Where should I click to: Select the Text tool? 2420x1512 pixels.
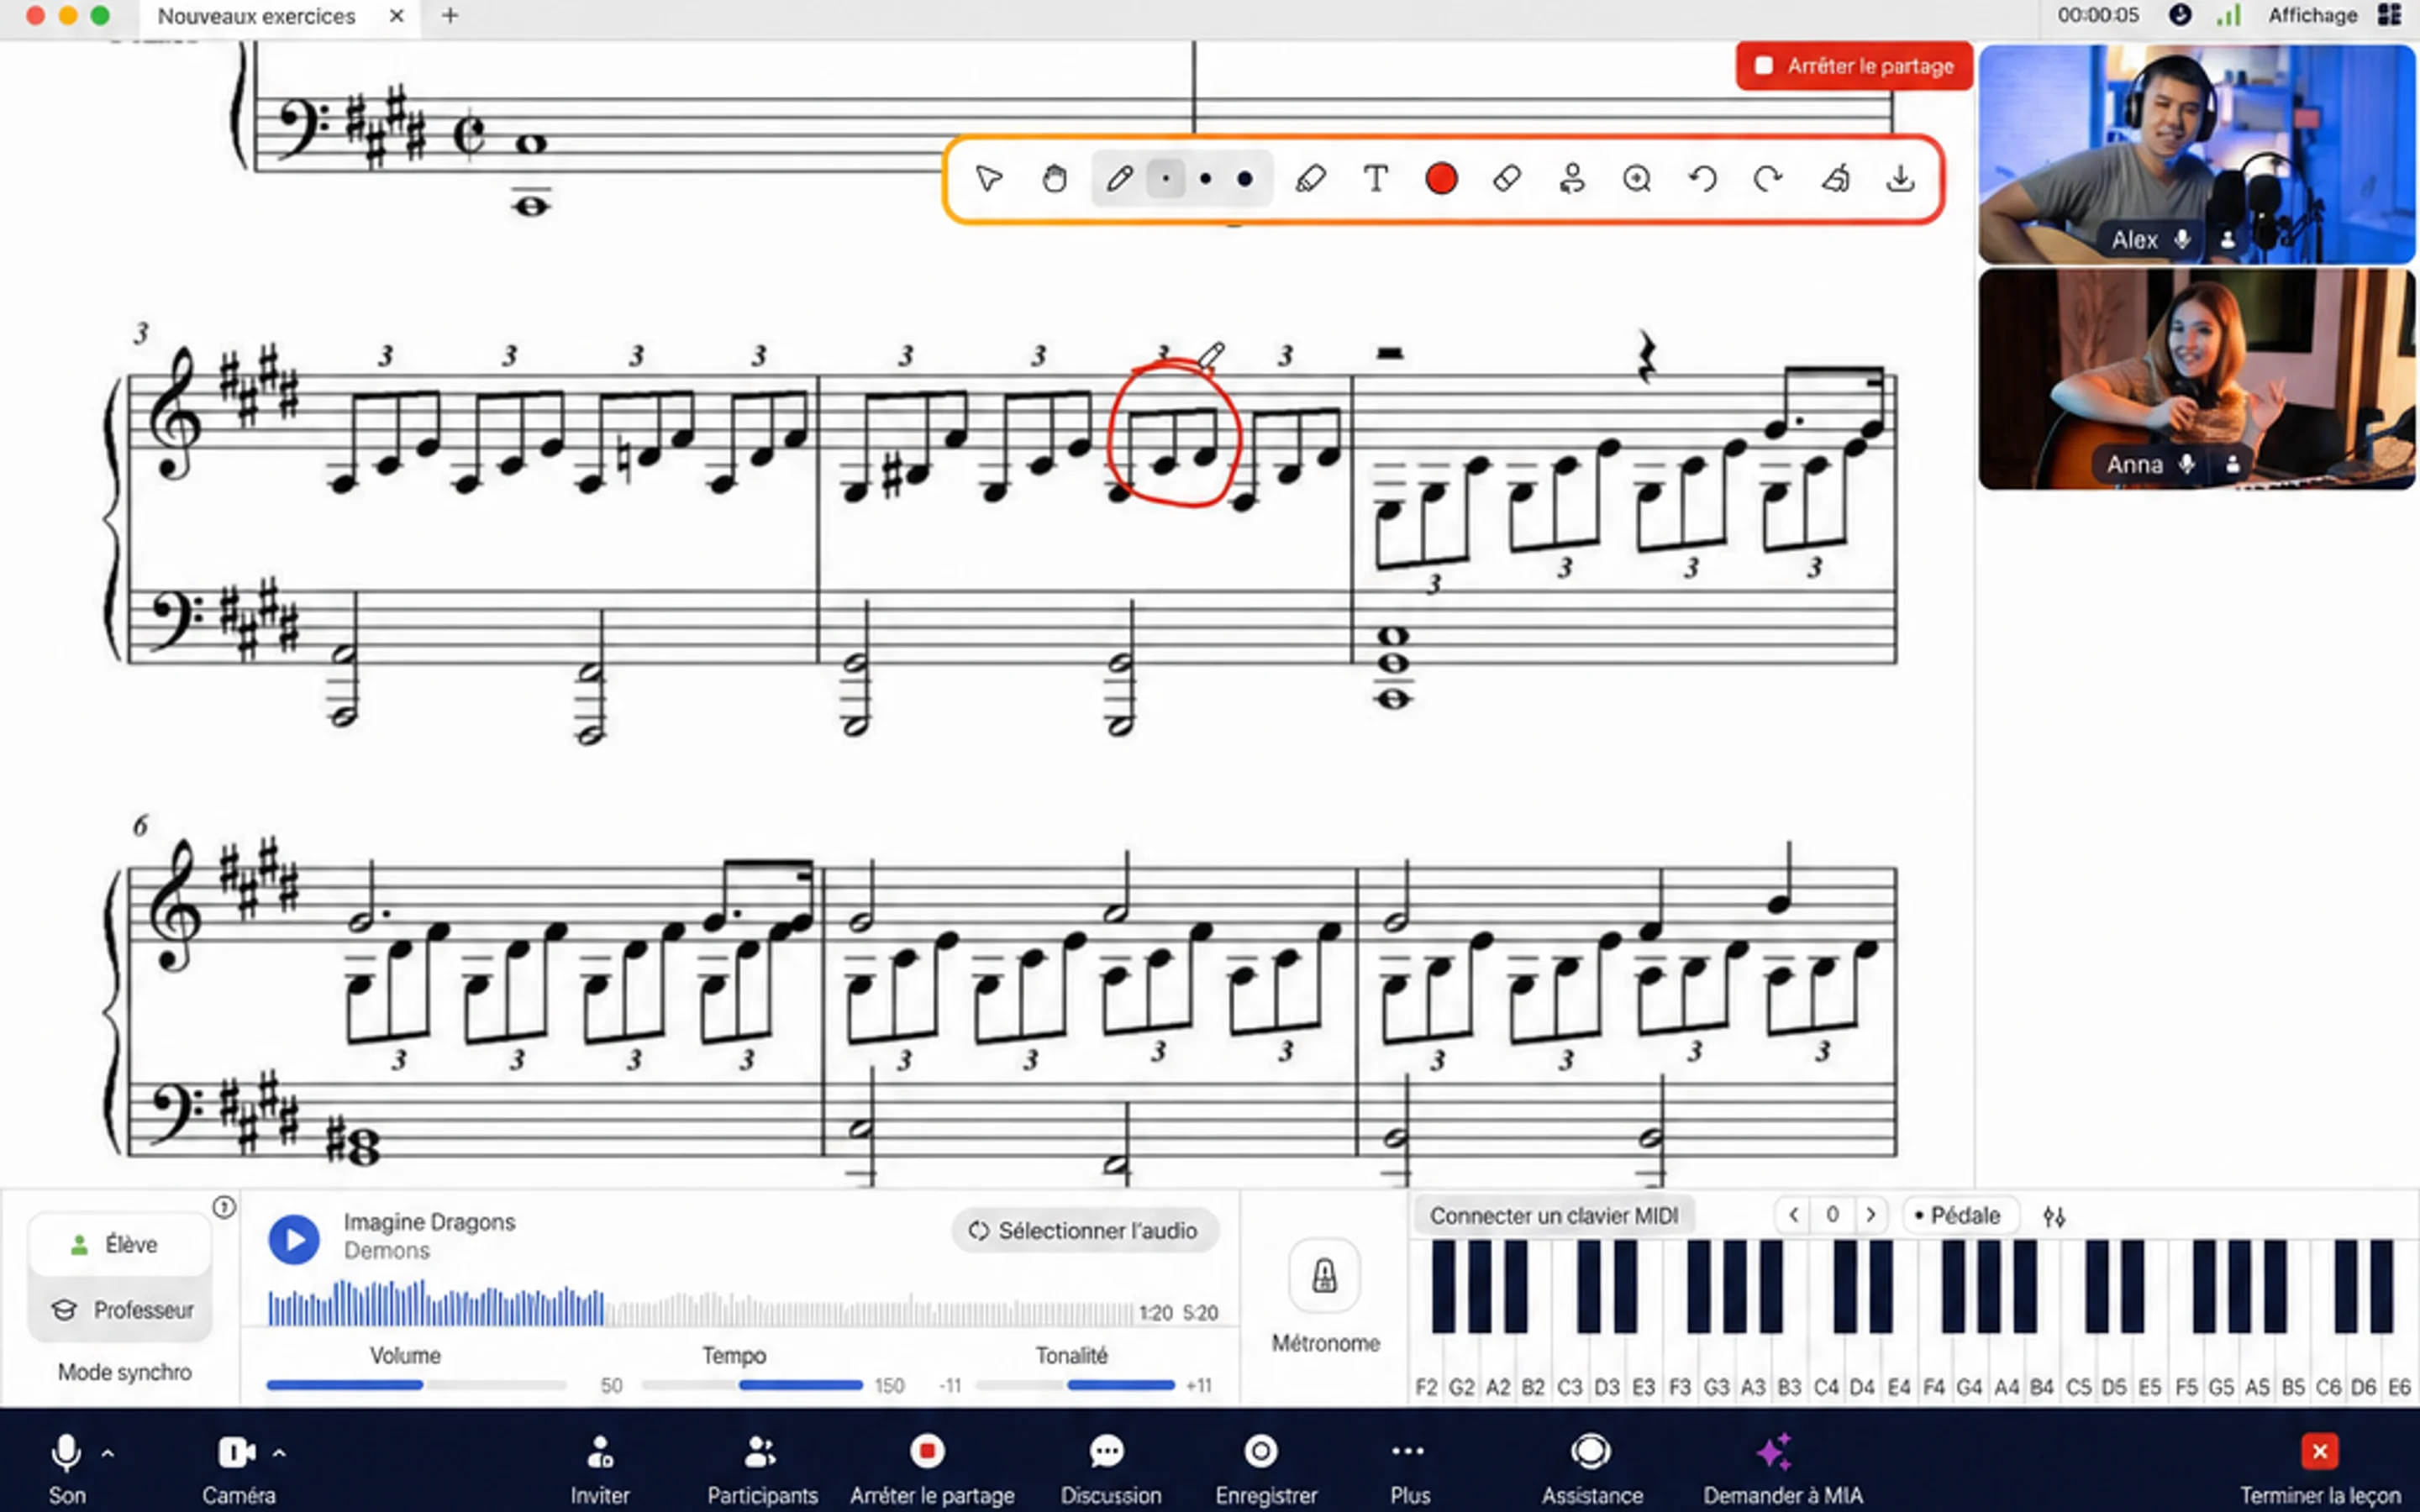(1376, 179)
